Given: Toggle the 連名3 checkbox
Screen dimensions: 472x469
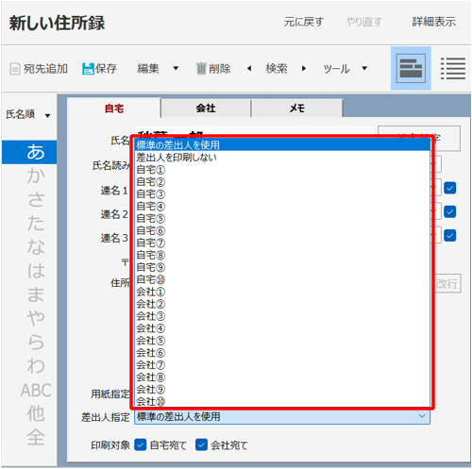Looking at the screenshot, I should click(x=450, y=235).
